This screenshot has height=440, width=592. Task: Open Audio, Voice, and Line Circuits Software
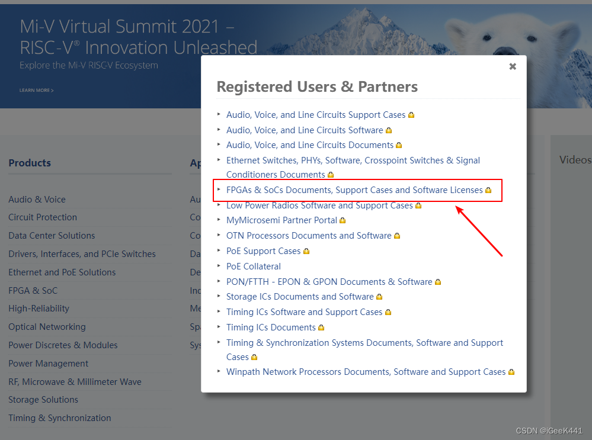coord(305,130)
